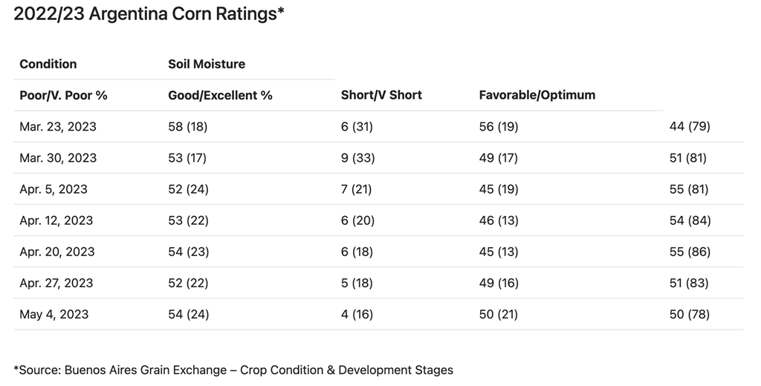Select the 'Apr. 5, 2023' row date
This screenshot has width=761, height=386.
[54, 189]
